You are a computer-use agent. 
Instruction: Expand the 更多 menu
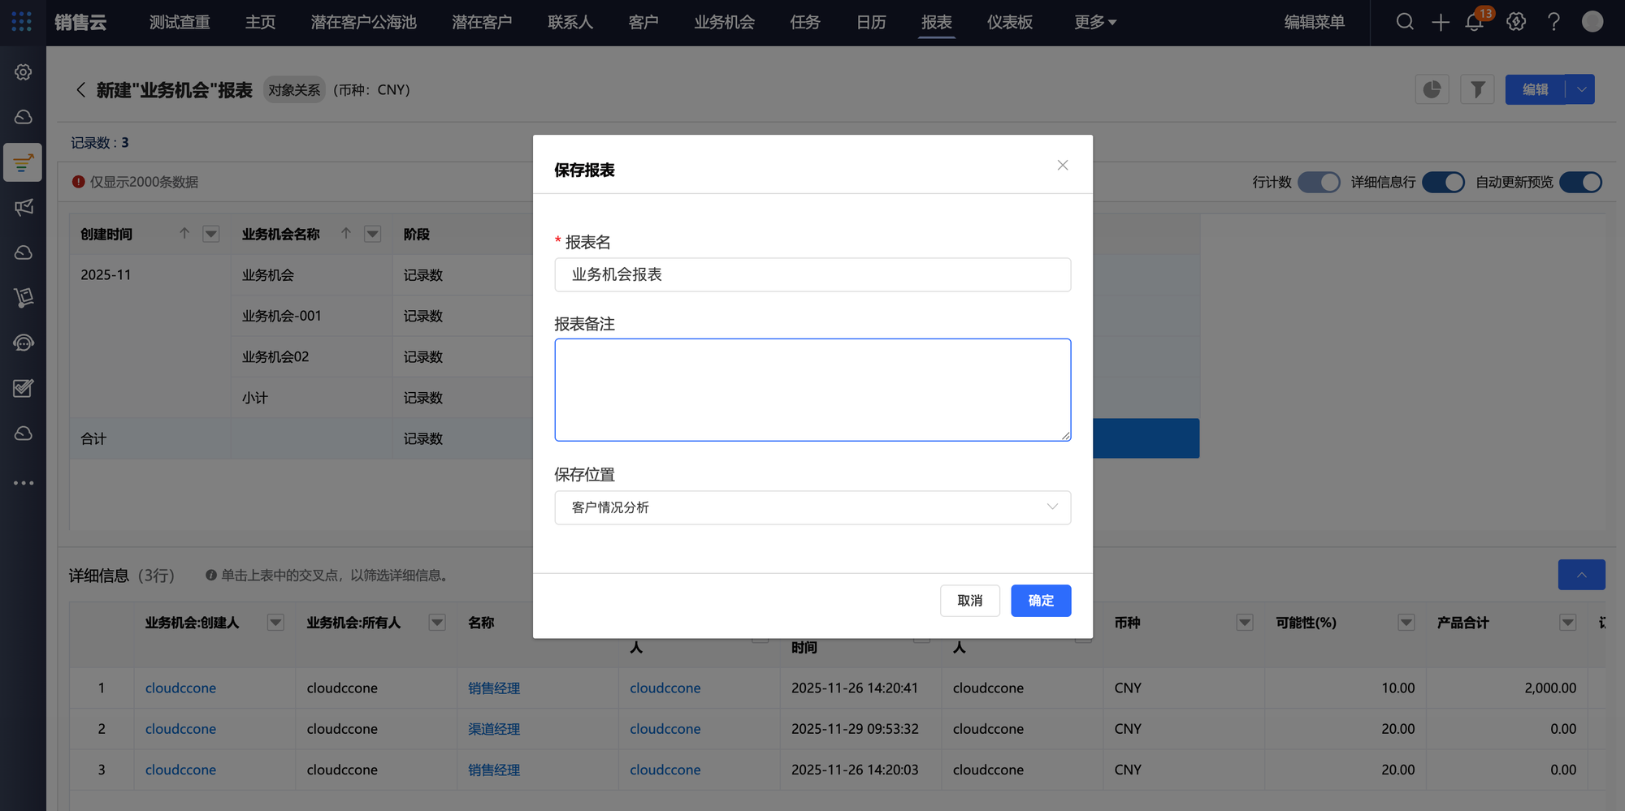point(1094,22)
